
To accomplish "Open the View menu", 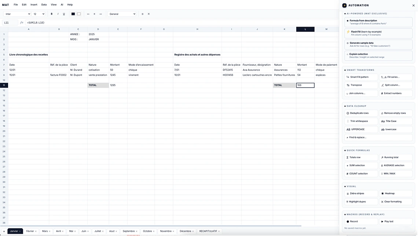I will (x=54, y=4).
